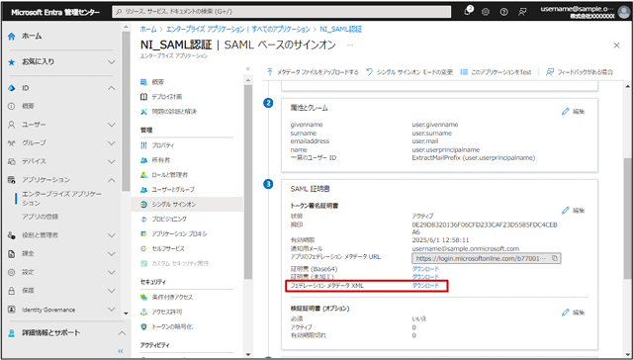Collapse the 詳細情報とサポート section
633x360 pixels.
(x=122, y=333)
